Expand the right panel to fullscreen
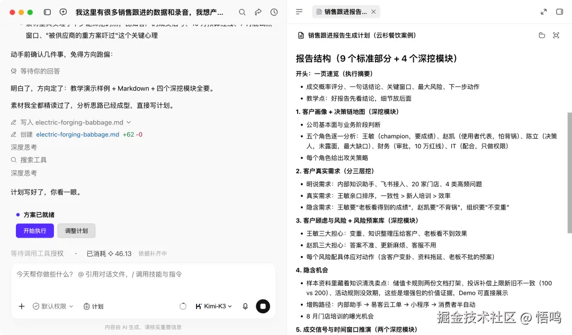572x335 pixels. pyautogui.click(x=543, y=12)
